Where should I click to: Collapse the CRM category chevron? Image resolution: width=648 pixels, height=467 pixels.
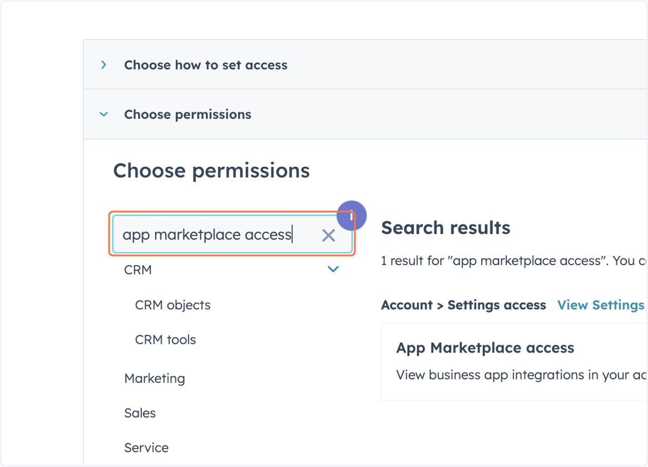coord(333,269)
